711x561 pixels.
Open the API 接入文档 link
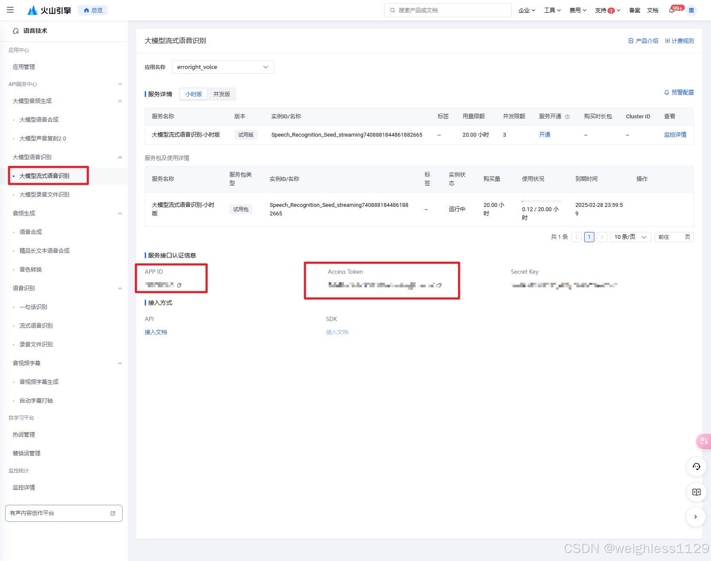156,332
